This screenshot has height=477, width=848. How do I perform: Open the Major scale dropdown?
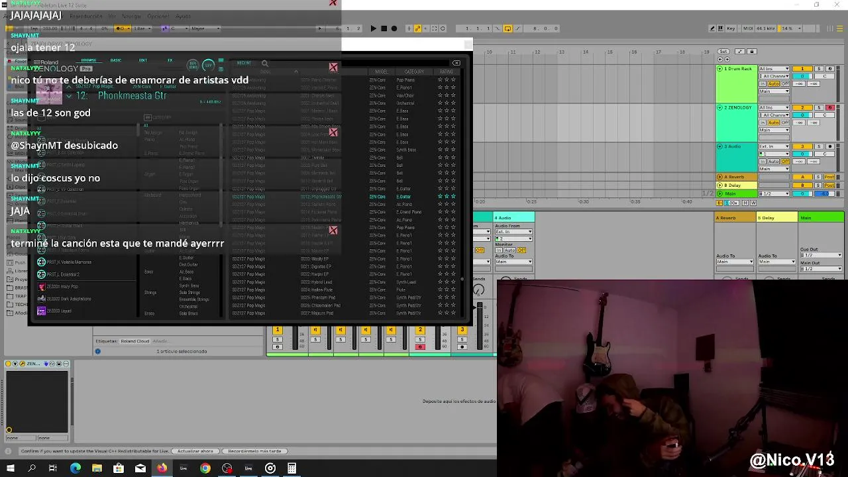[205, 28]
